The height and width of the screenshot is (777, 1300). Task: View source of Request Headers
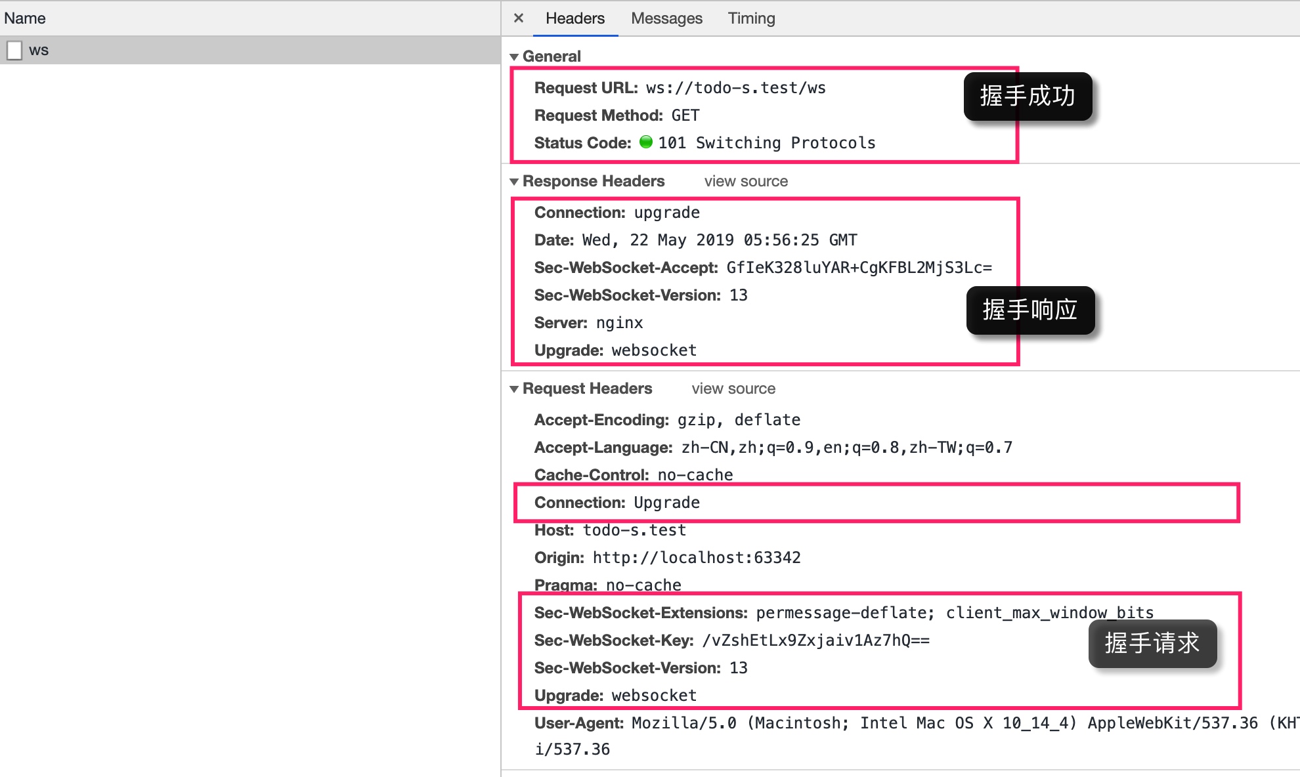733,388
